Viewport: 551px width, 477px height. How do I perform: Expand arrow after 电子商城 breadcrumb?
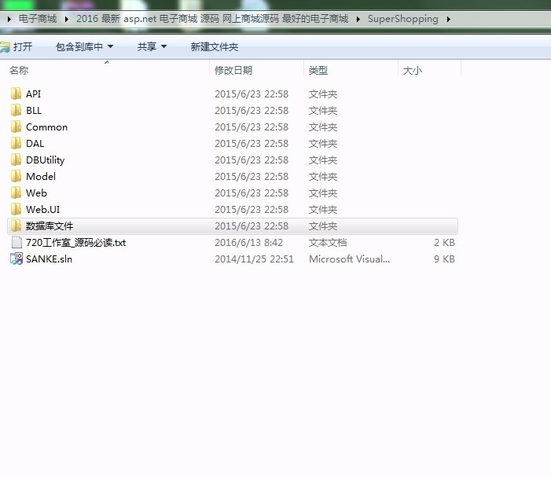[x=66, y=19]
